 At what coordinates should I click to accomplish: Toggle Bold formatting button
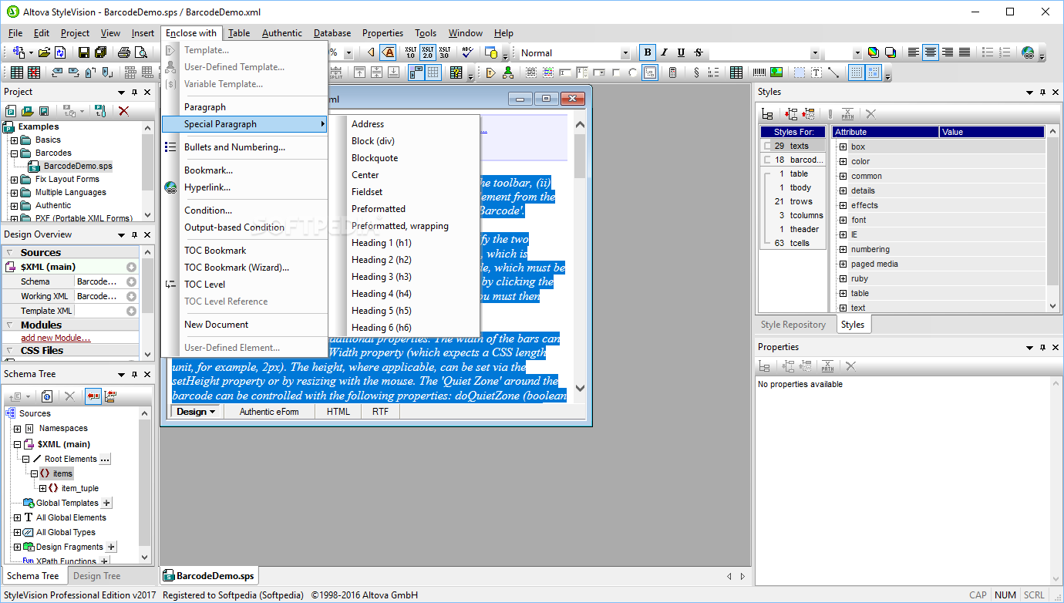click(648, 52)
